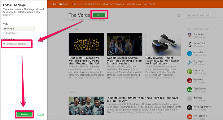
Task: Open the Google reveals Android Wear headline
Action: point(125,61)
